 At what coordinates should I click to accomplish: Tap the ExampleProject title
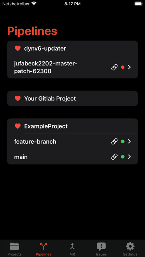click(46, 126)
